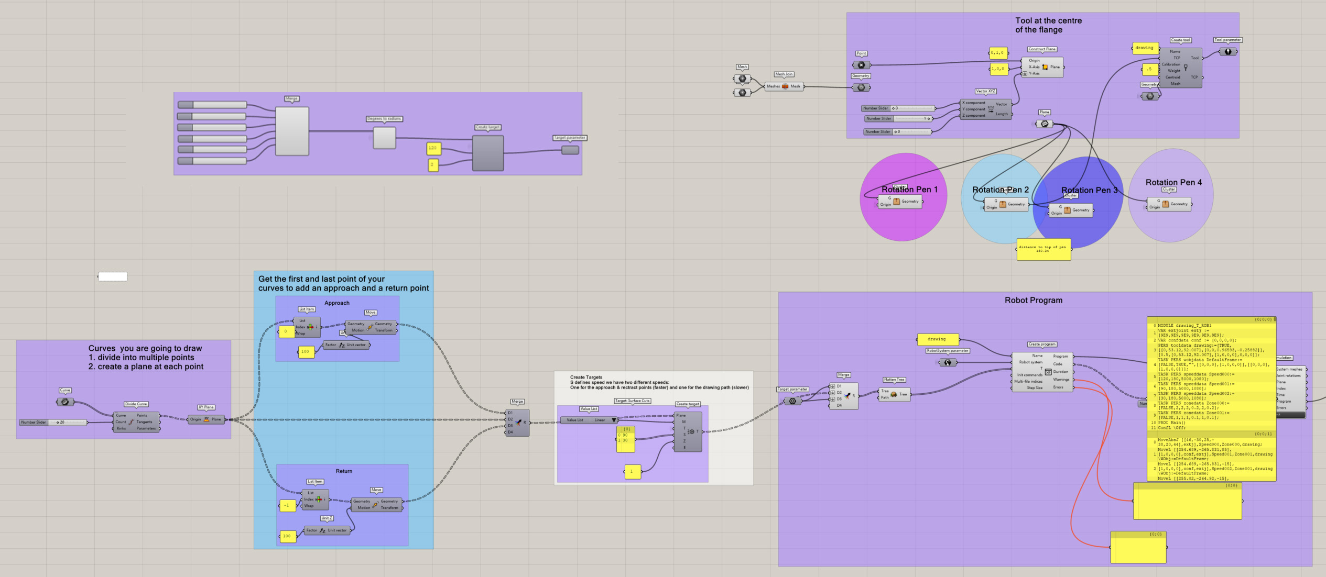Image resolution: width=1326 pixels, height=577 pixels.
Task: Select the RobotSystem parameter icon
Action: click(x=948, y=362)
